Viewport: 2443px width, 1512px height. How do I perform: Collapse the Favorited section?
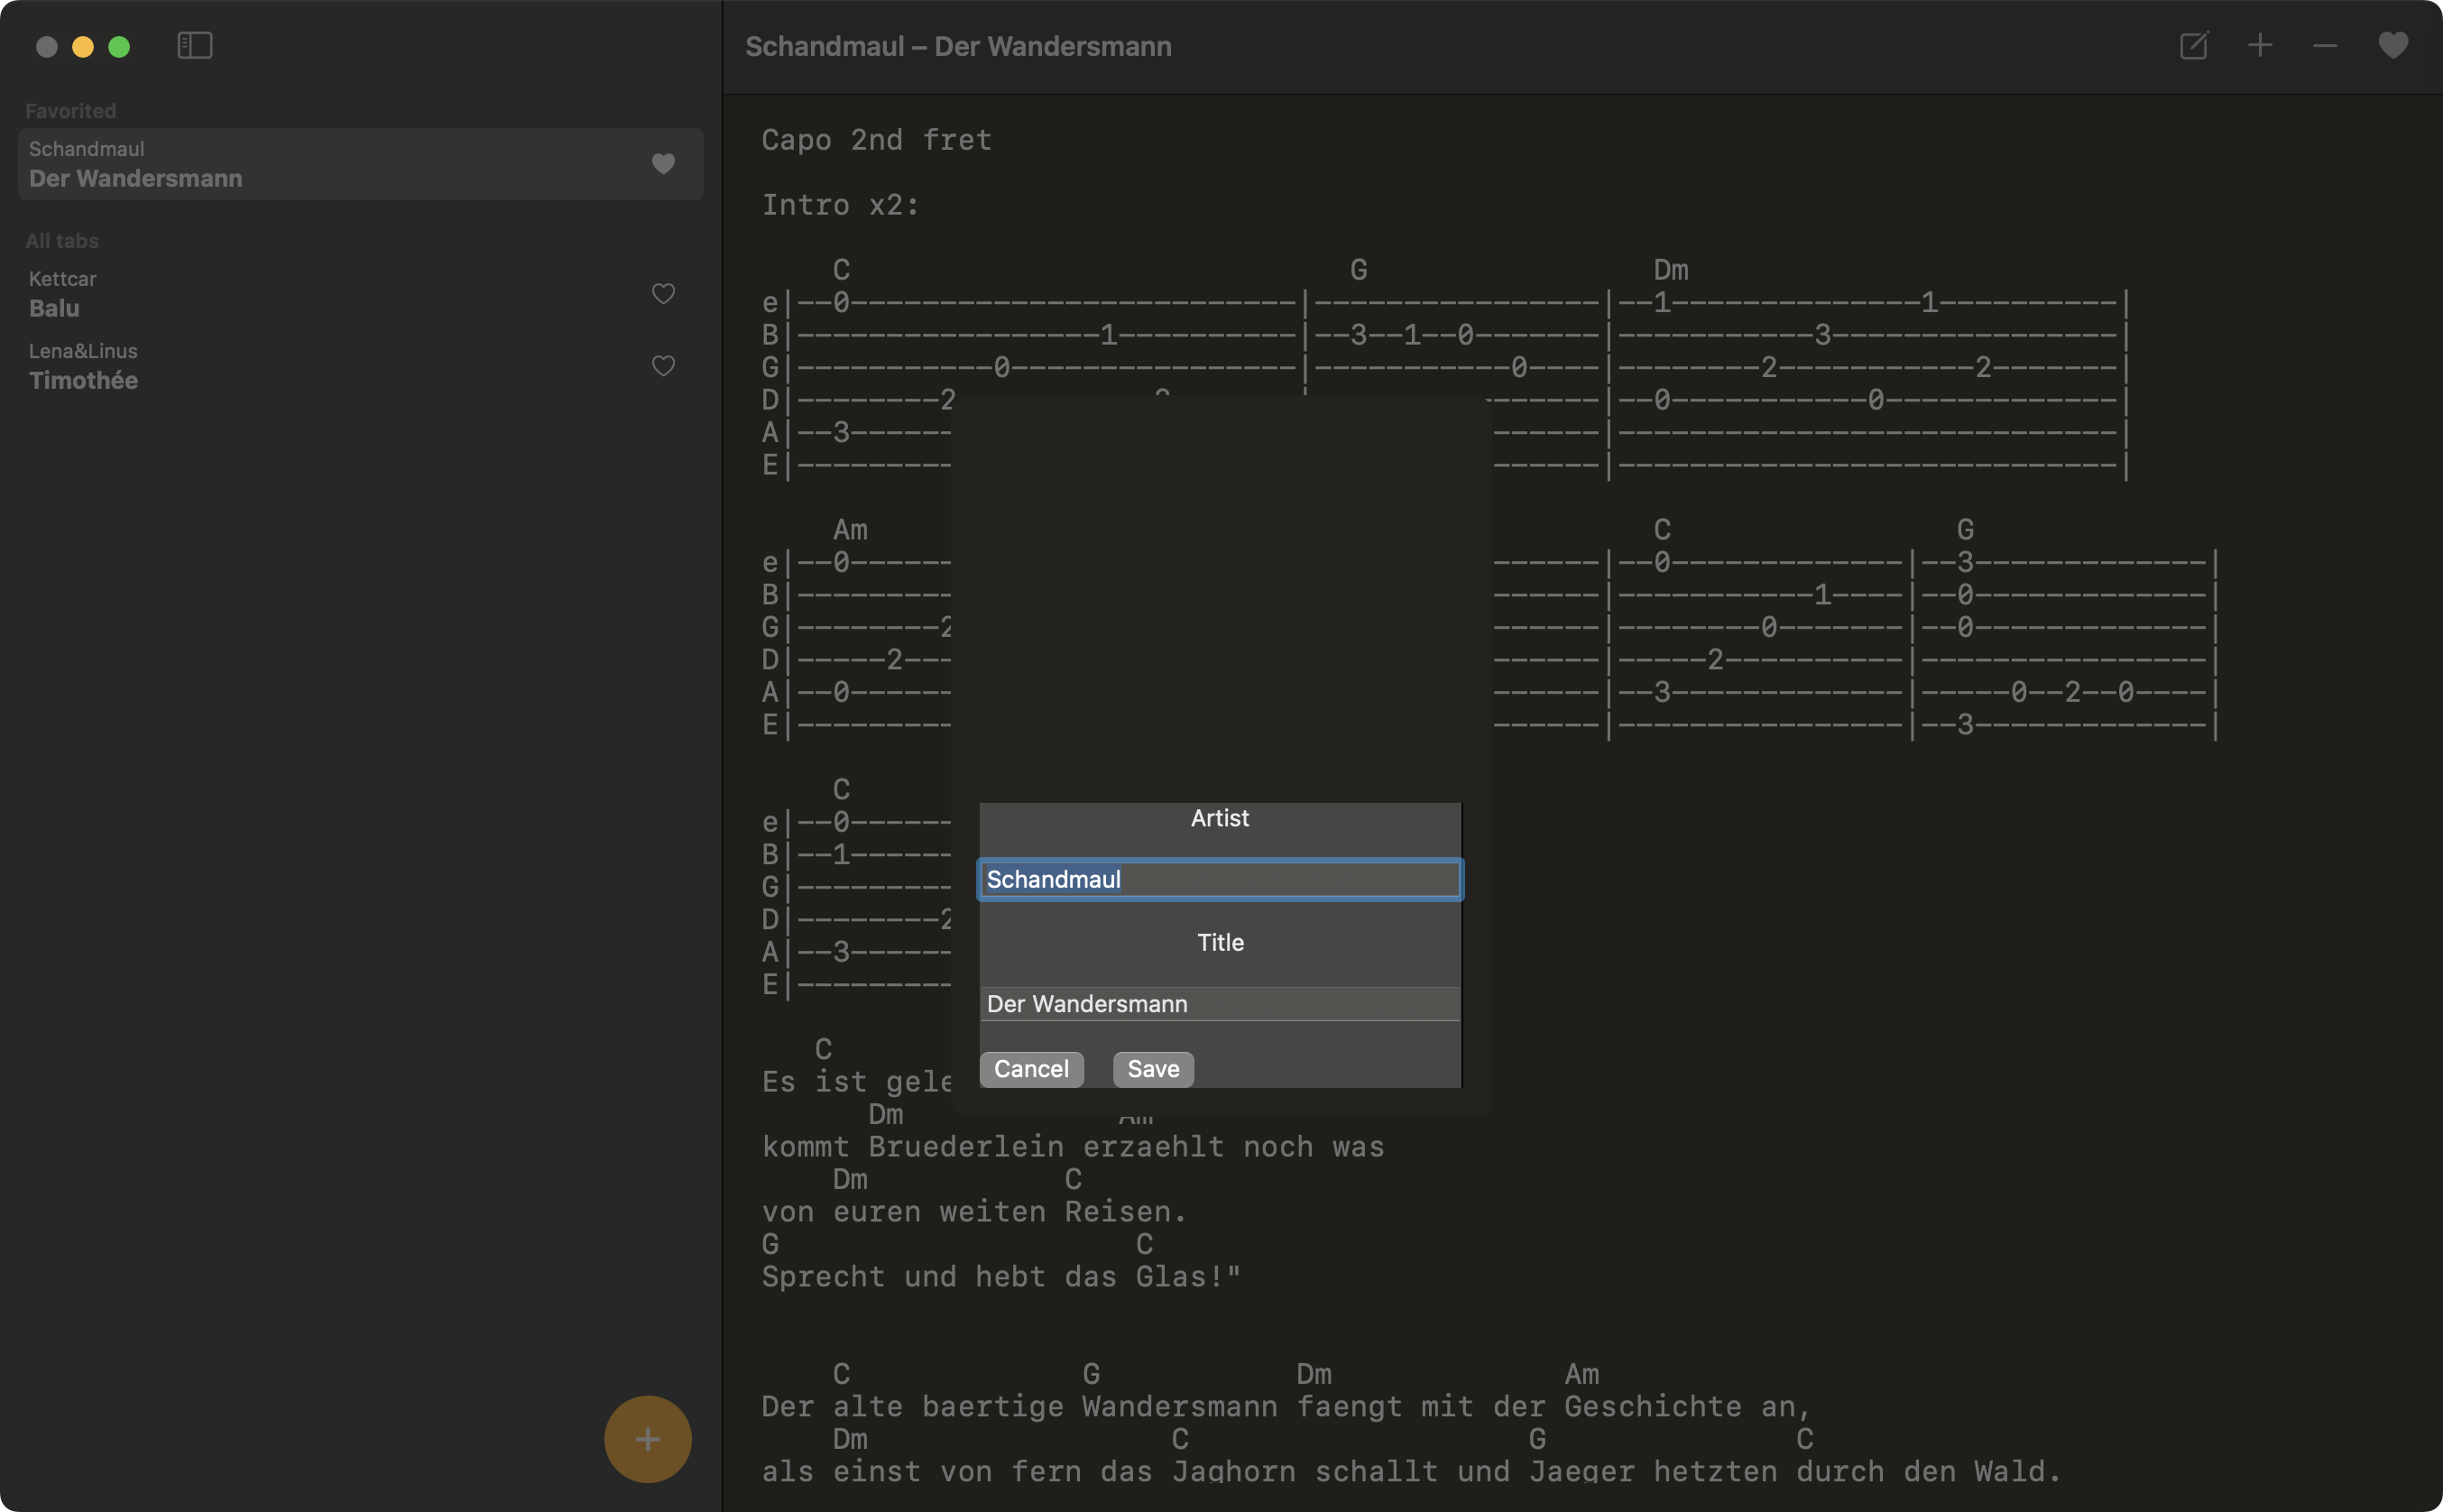coord(70,110)
